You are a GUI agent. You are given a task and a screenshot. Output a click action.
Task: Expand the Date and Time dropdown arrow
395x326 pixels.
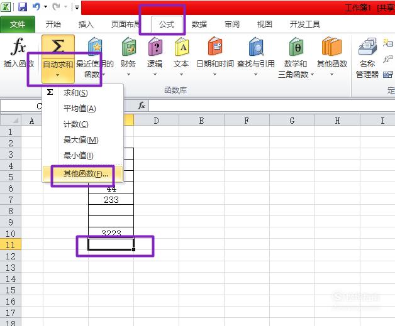(x=215, y=75)
